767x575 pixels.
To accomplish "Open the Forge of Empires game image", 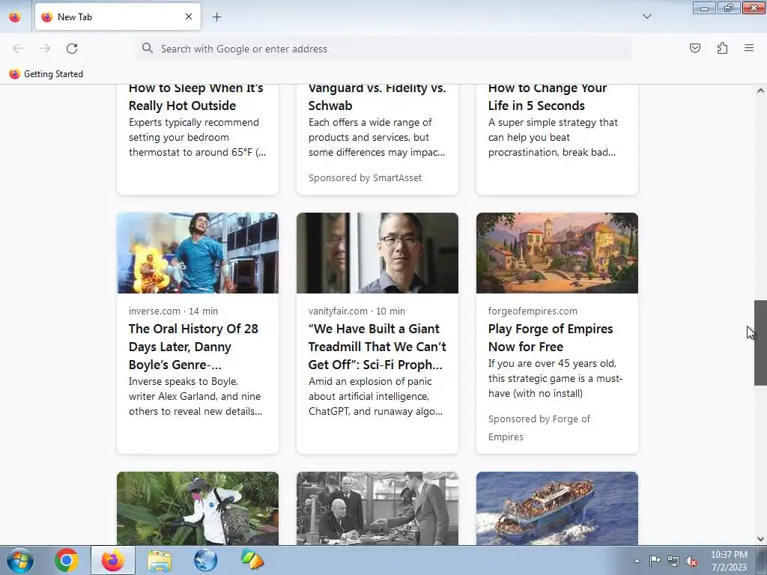I will (557, 253).
